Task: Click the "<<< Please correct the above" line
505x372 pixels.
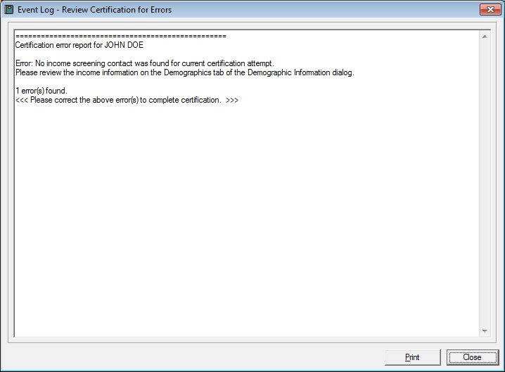Action: [77, 100]
